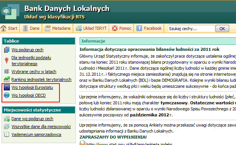Click the GUS logo in the header

[10, 12]
